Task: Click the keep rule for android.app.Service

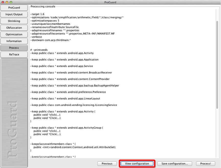Action: coord(62,66)
